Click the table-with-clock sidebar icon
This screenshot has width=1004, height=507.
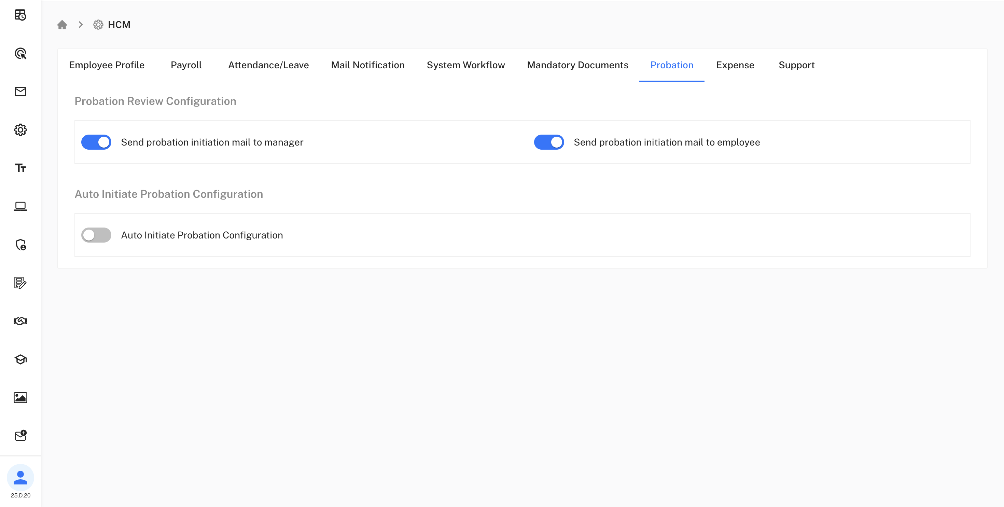20,15
